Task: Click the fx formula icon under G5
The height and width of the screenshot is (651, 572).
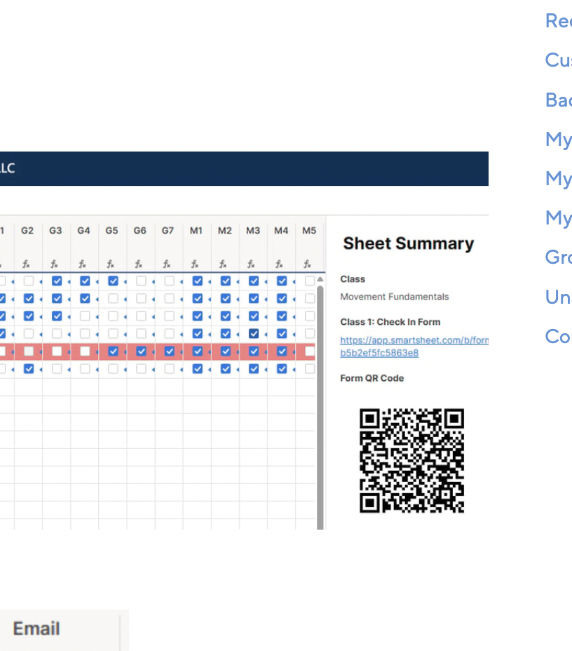Action: (x=110, y=264)
